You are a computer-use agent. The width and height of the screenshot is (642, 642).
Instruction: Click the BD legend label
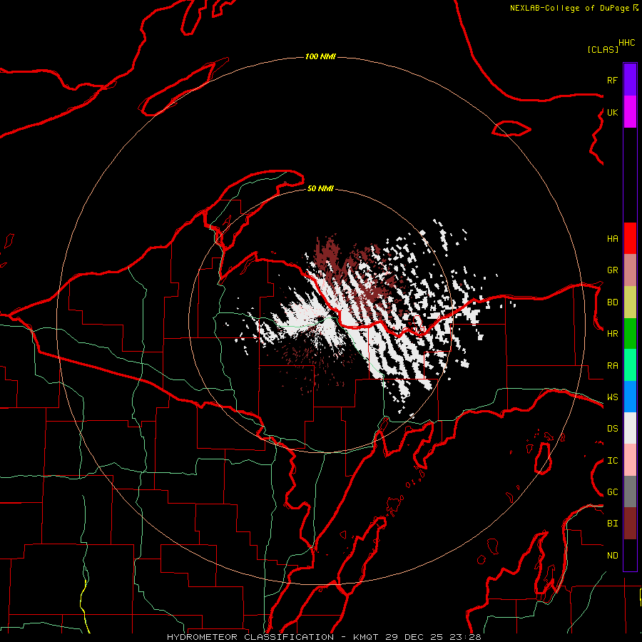coord(612,302)
